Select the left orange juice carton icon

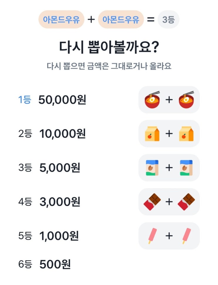click(152, 134)
